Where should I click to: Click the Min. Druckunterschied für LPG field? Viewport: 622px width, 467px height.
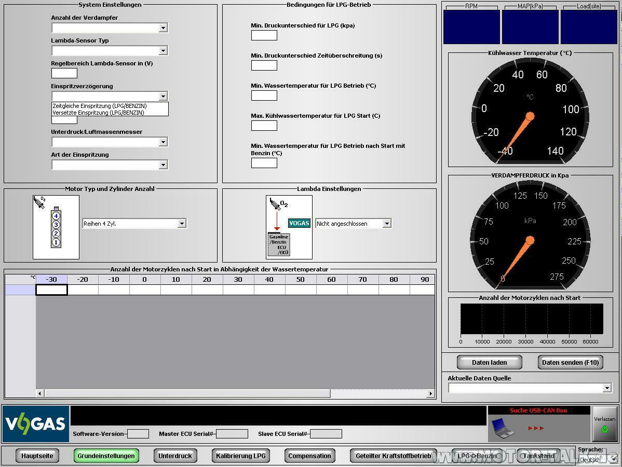tap(264, 35)
